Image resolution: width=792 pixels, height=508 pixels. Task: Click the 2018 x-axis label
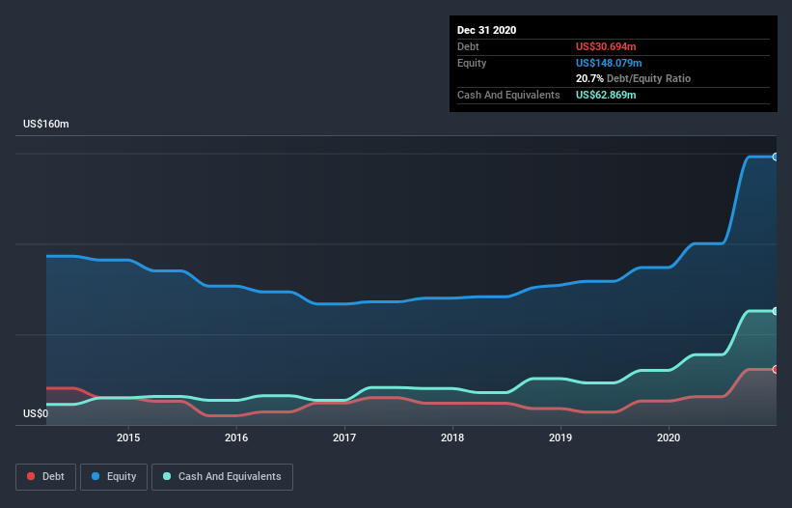[x=452, y=438]
